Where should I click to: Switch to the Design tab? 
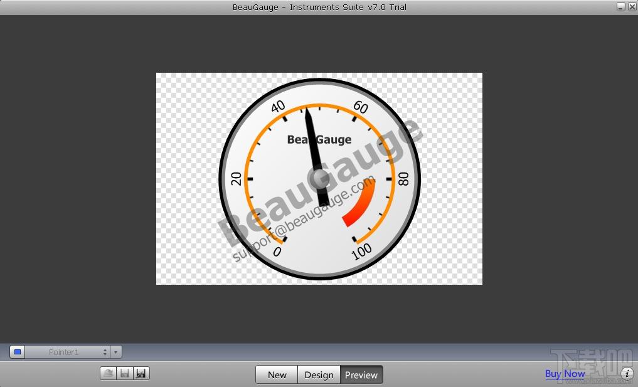(319, 375)
